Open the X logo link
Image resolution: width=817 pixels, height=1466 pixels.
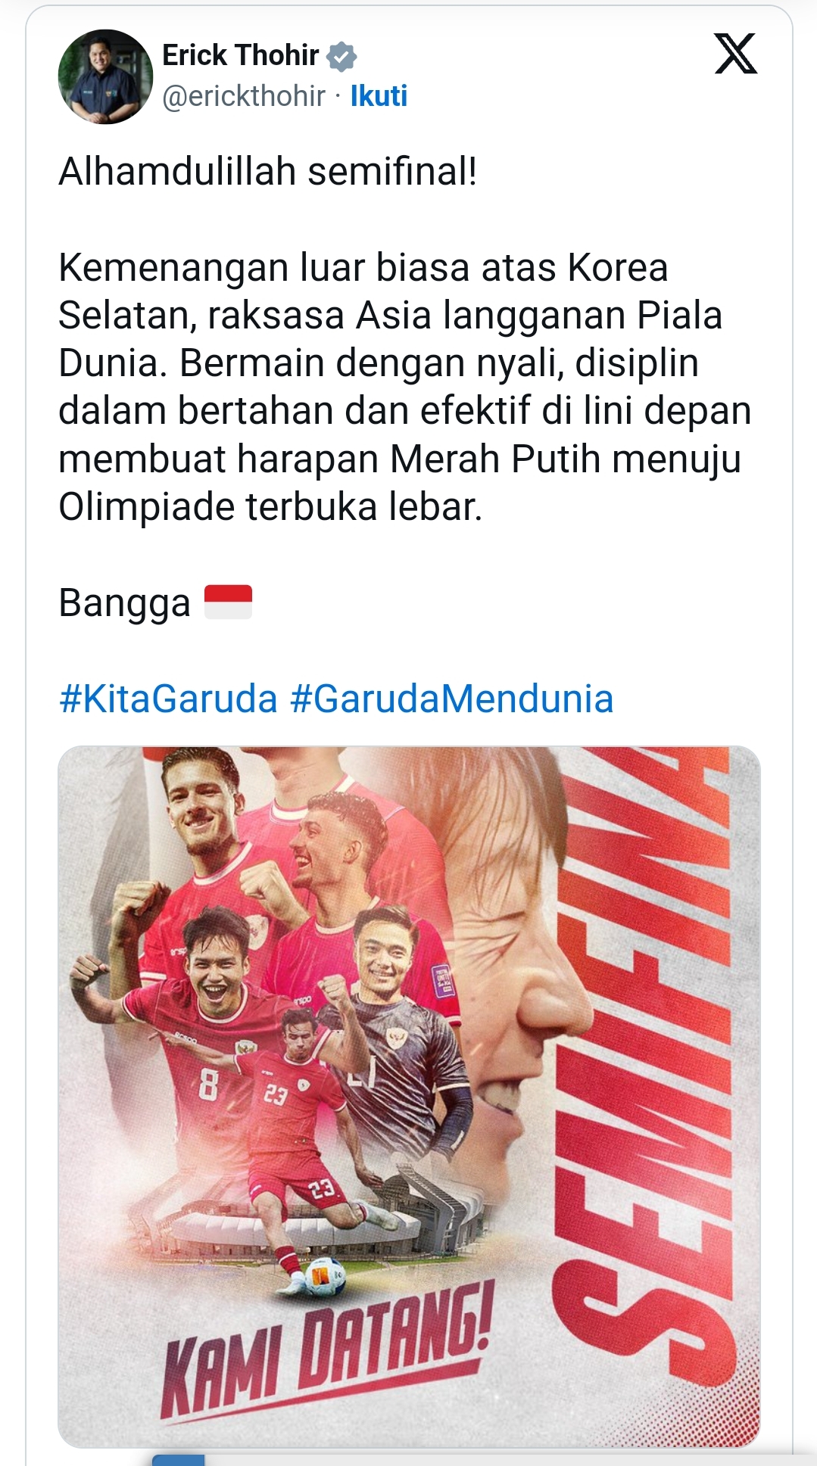coord(735,54)
